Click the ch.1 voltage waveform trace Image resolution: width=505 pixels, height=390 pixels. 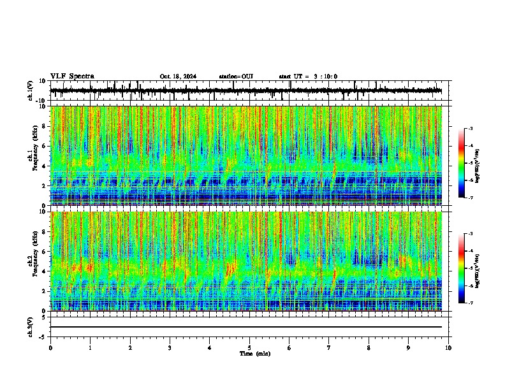[246, 90]
